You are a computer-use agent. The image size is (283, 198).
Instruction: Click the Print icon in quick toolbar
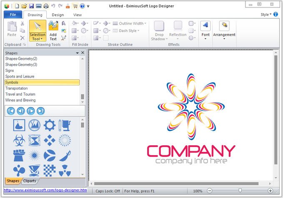pos(46,6)
